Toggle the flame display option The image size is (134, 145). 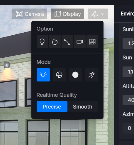(55, 42)
